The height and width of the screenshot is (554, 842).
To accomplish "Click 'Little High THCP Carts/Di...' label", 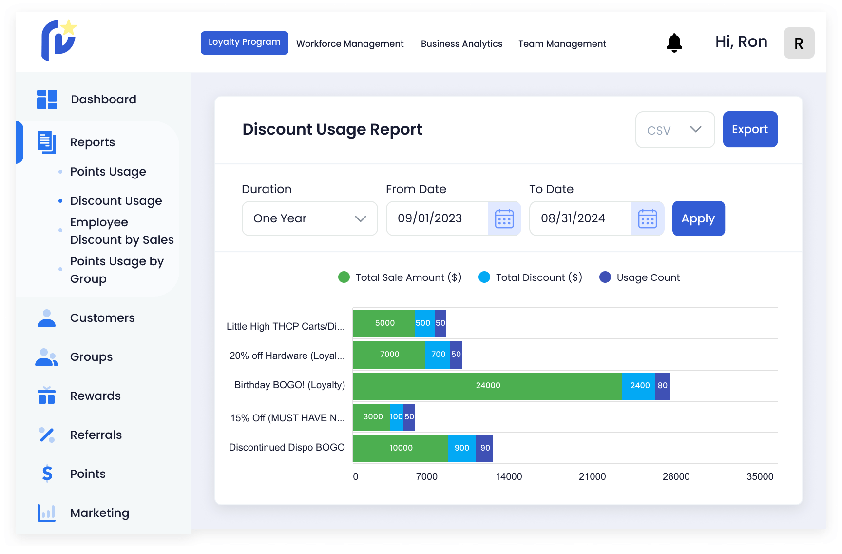I will click(286, 326).
